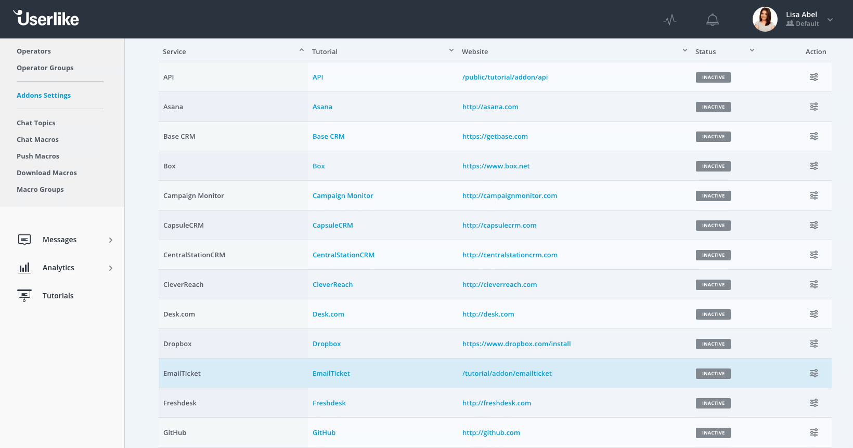853x448 pixels.
Task: Sort by Service column arrow
Action: pos(302,50)
